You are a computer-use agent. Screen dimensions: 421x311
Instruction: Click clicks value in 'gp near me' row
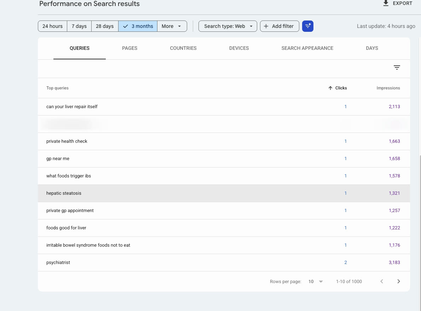click(346, 159)
